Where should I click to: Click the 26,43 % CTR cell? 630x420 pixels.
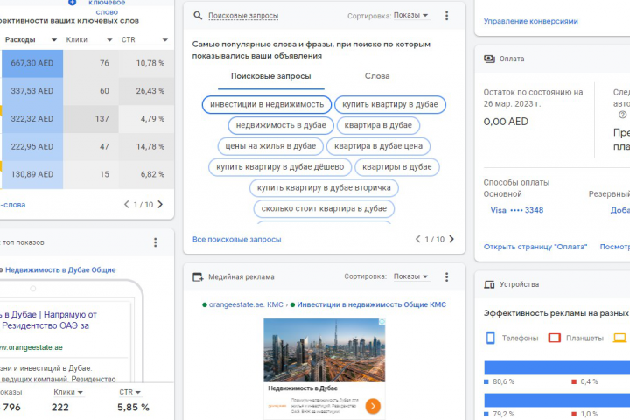coord(146,91)
